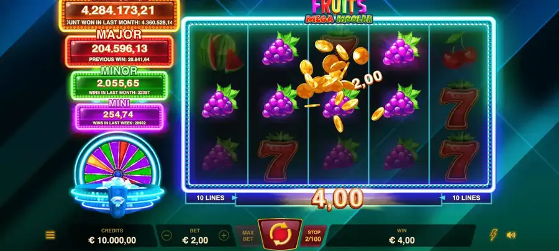Stop autoplay with STOP 2/100 button
The image size is (559, 251).
pos(314,235)
